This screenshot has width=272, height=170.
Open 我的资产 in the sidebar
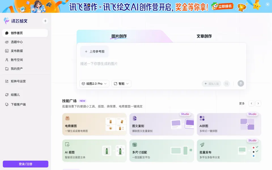click(x=25, y=69)
